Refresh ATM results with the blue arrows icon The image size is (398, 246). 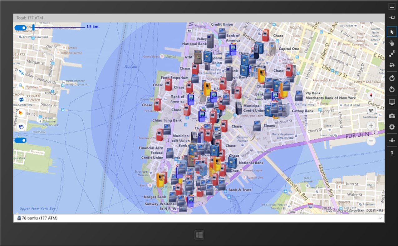21,99
